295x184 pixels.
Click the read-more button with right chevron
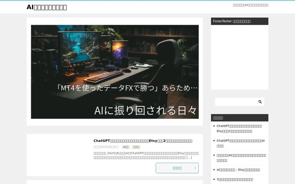pos(177,168)
